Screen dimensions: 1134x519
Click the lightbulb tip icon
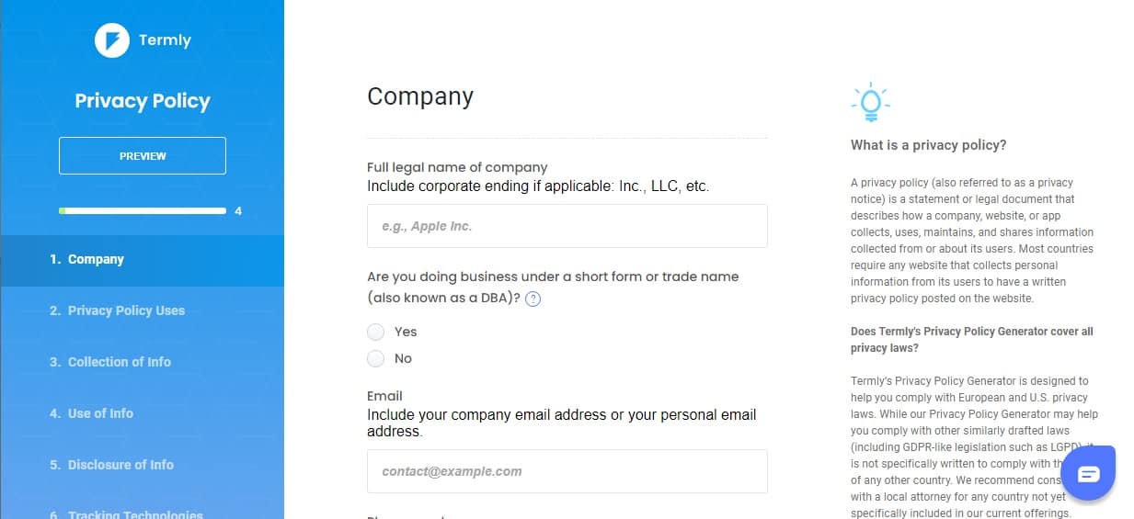tap(870, 103)
